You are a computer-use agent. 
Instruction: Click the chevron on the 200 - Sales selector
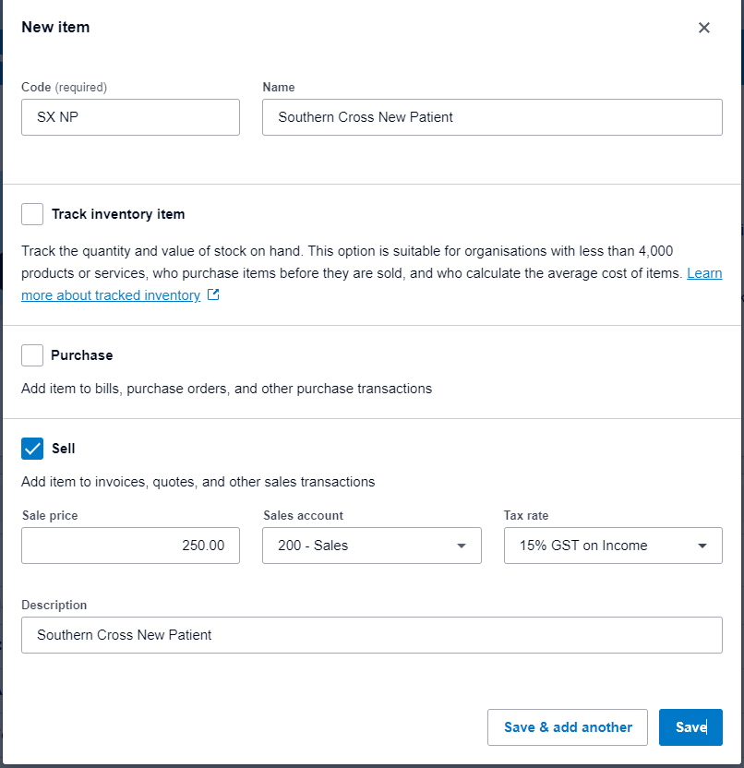tap(461, 546)
